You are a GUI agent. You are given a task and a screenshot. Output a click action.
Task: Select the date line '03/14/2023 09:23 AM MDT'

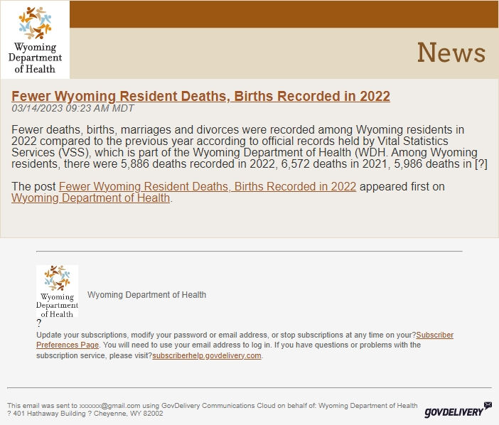click(x=73, y=108)
